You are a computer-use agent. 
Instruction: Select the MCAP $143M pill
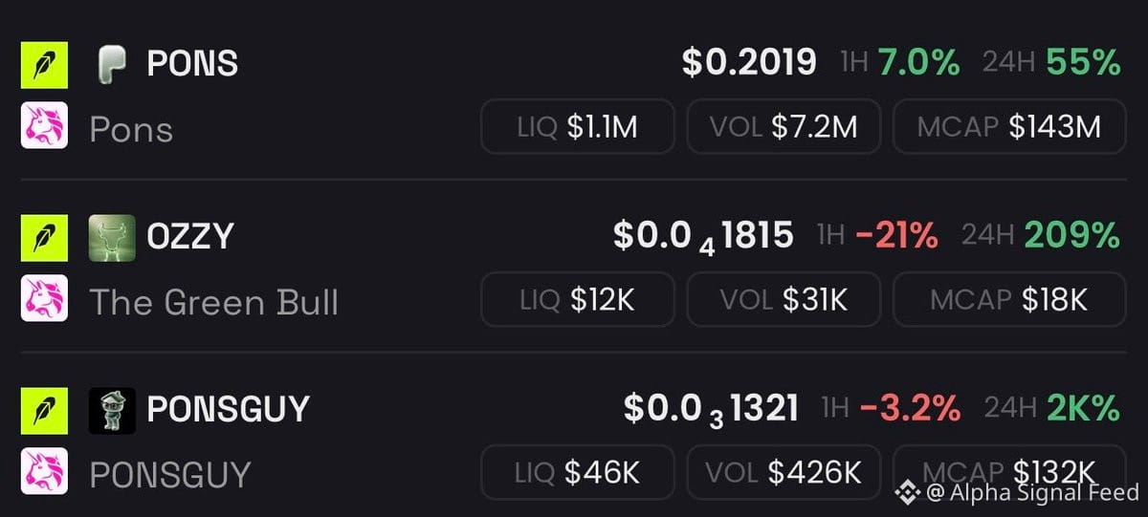tap(1009, 126)
